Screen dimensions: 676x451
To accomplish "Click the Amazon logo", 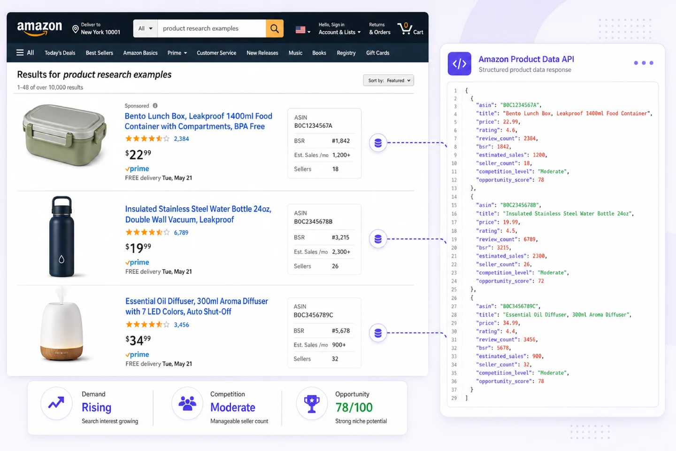I will [x=39, y=28].
